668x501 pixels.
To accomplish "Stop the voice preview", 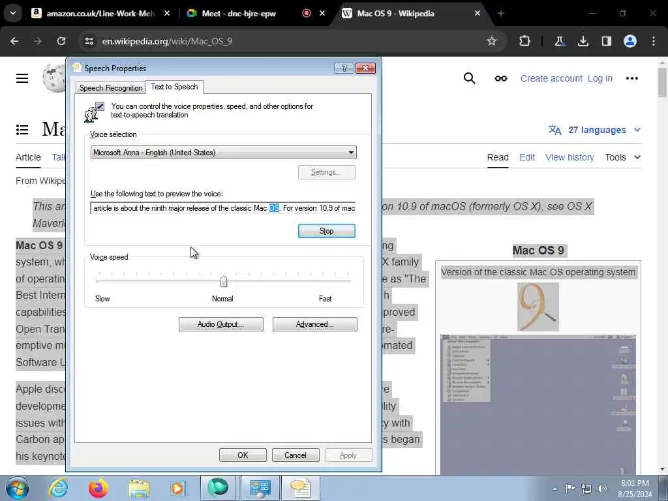I will click(326, 231).
